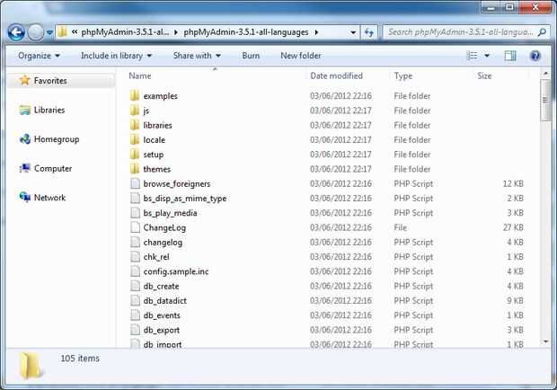Viewport: 557px width, 390px height.
Task: Click the scrollbar up arrow
Action: coord(545,73)
